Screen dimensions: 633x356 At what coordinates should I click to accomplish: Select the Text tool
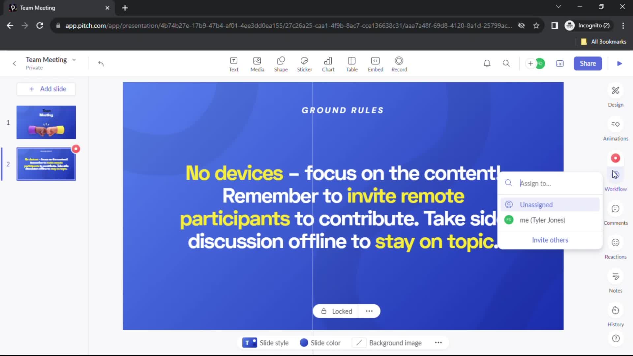click(233, 64)
